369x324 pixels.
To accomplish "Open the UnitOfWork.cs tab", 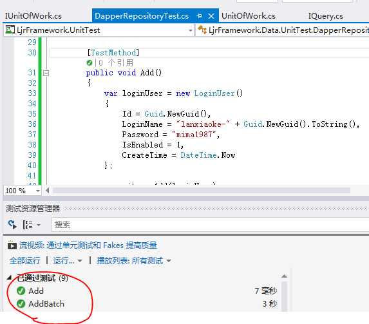I will tap(249, 16).
